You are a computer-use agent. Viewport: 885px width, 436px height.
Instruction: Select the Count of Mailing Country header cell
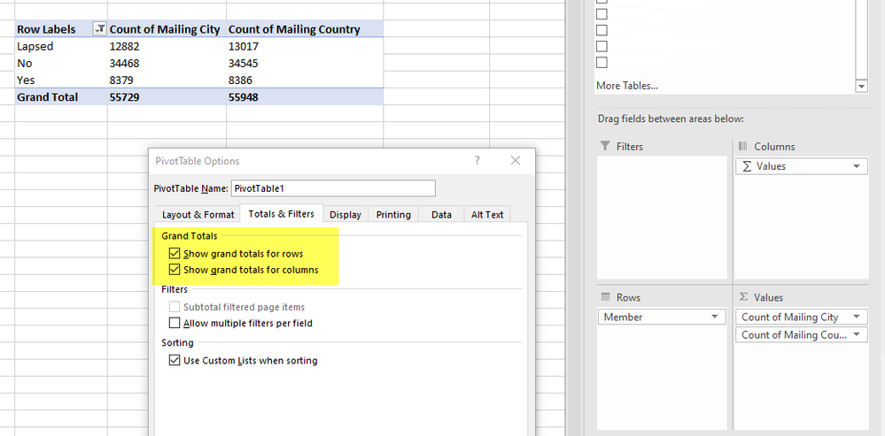(x=305, y=29)
